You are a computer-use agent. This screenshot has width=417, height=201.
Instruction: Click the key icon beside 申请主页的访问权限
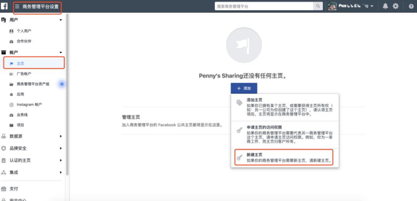[x=239, y=130]
